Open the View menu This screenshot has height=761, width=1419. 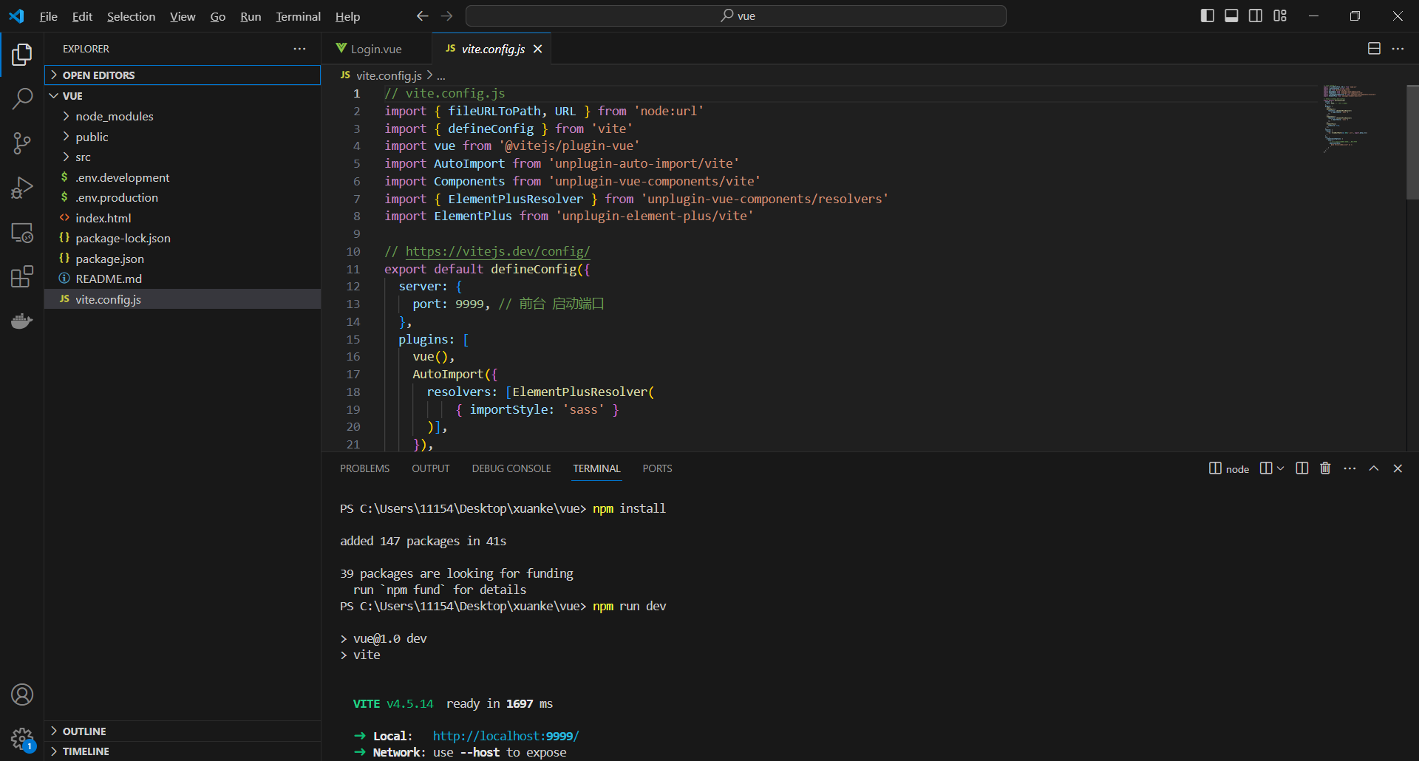pos(183,16)
